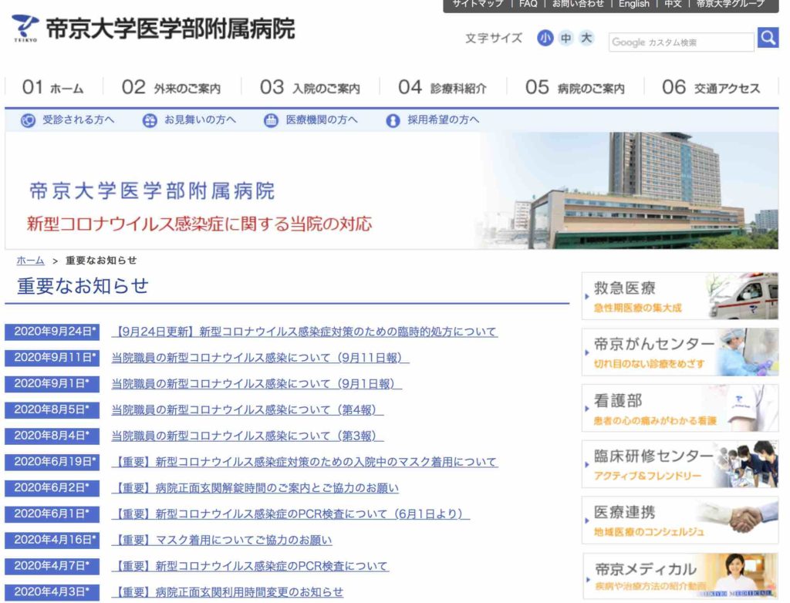Open the サイトマップ link
This screenshot has height=603, width=790.
pos(478,4)
